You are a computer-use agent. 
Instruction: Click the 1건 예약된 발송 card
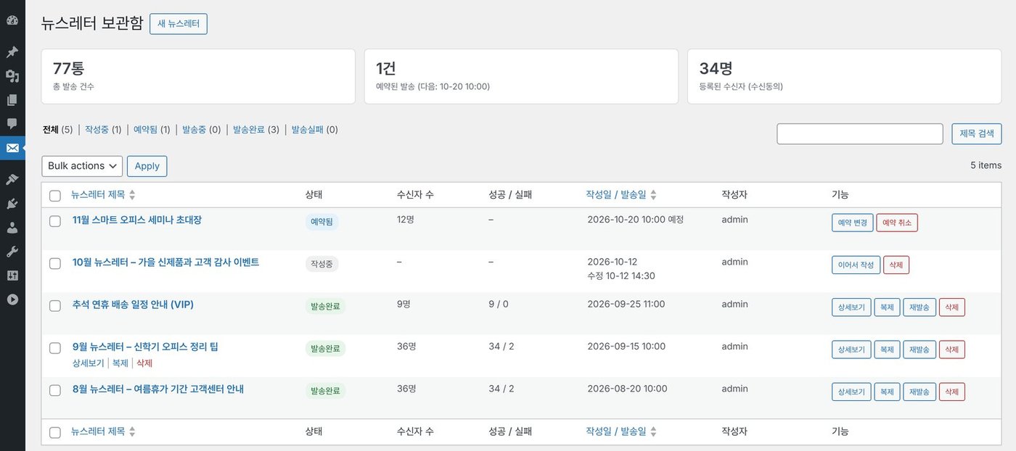coord(521,76)
